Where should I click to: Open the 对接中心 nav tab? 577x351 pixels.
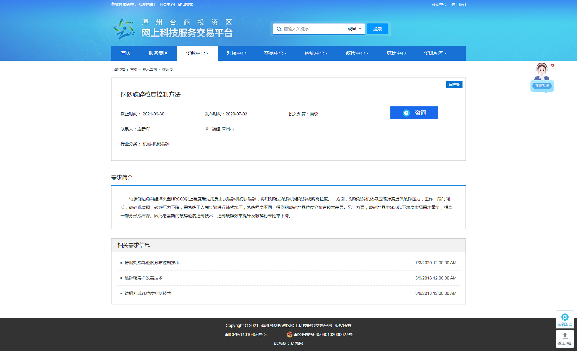[237, 53]
